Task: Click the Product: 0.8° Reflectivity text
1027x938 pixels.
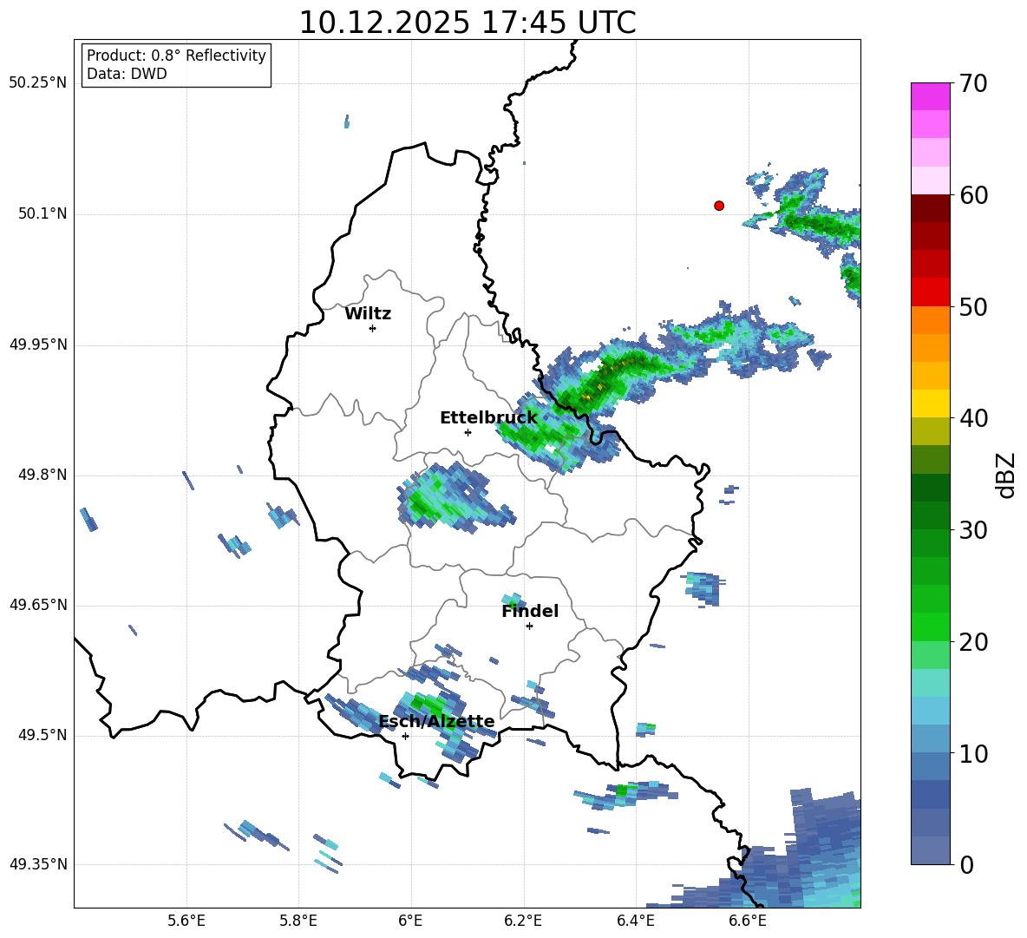Action: click(x=176, y=56)
